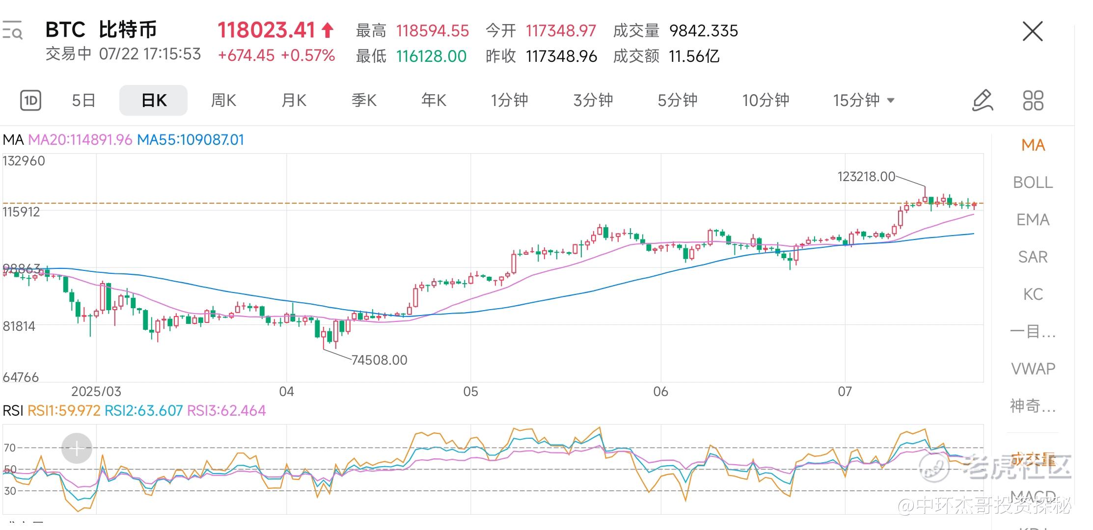Click the gray plus circle on RSI
This screenshot has width=1093, height=530.
click(x=77, y=448)
